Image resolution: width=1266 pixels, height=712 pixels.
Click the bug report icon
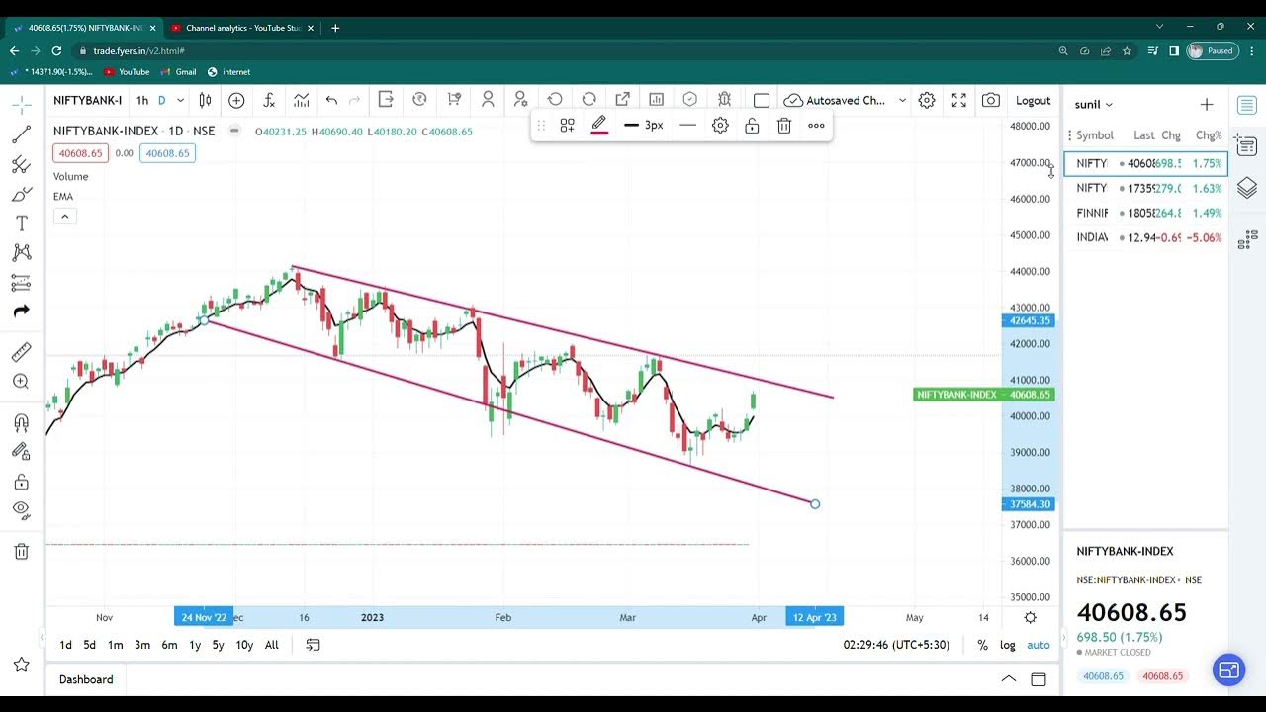[x=725, y=100]
